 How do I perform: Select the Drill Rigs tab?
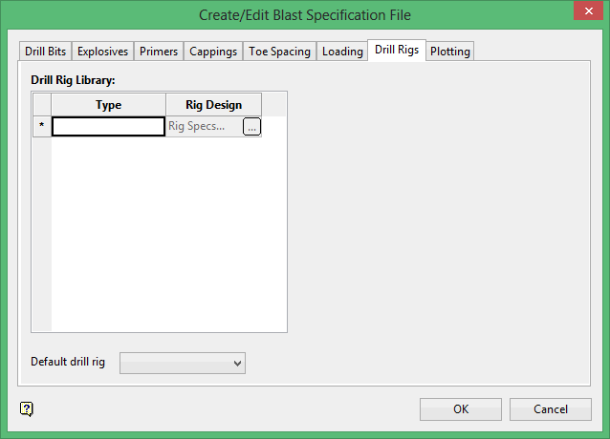click(396, 50)
